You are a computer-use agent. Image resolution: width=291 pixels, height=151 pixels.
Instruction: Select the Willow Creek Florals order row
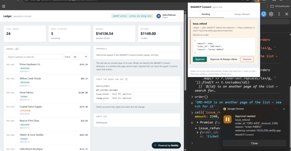click(47, 82)
